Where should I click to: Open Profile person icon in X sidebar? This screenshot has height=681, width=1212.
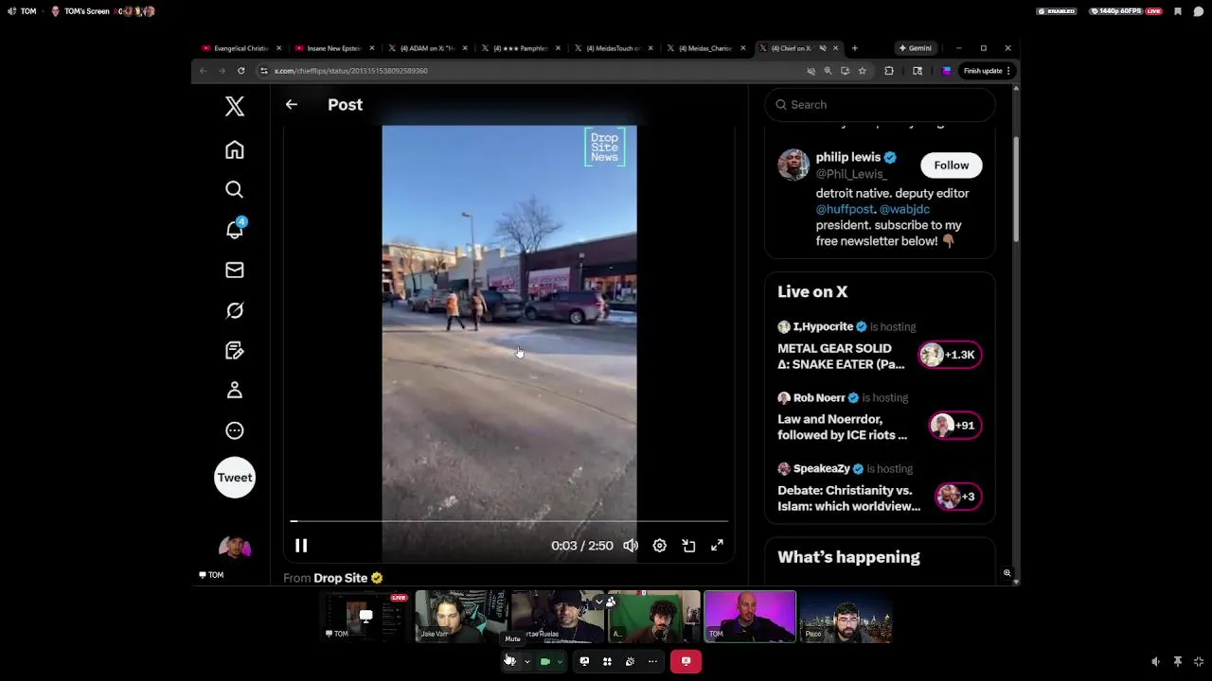point(235,391)
